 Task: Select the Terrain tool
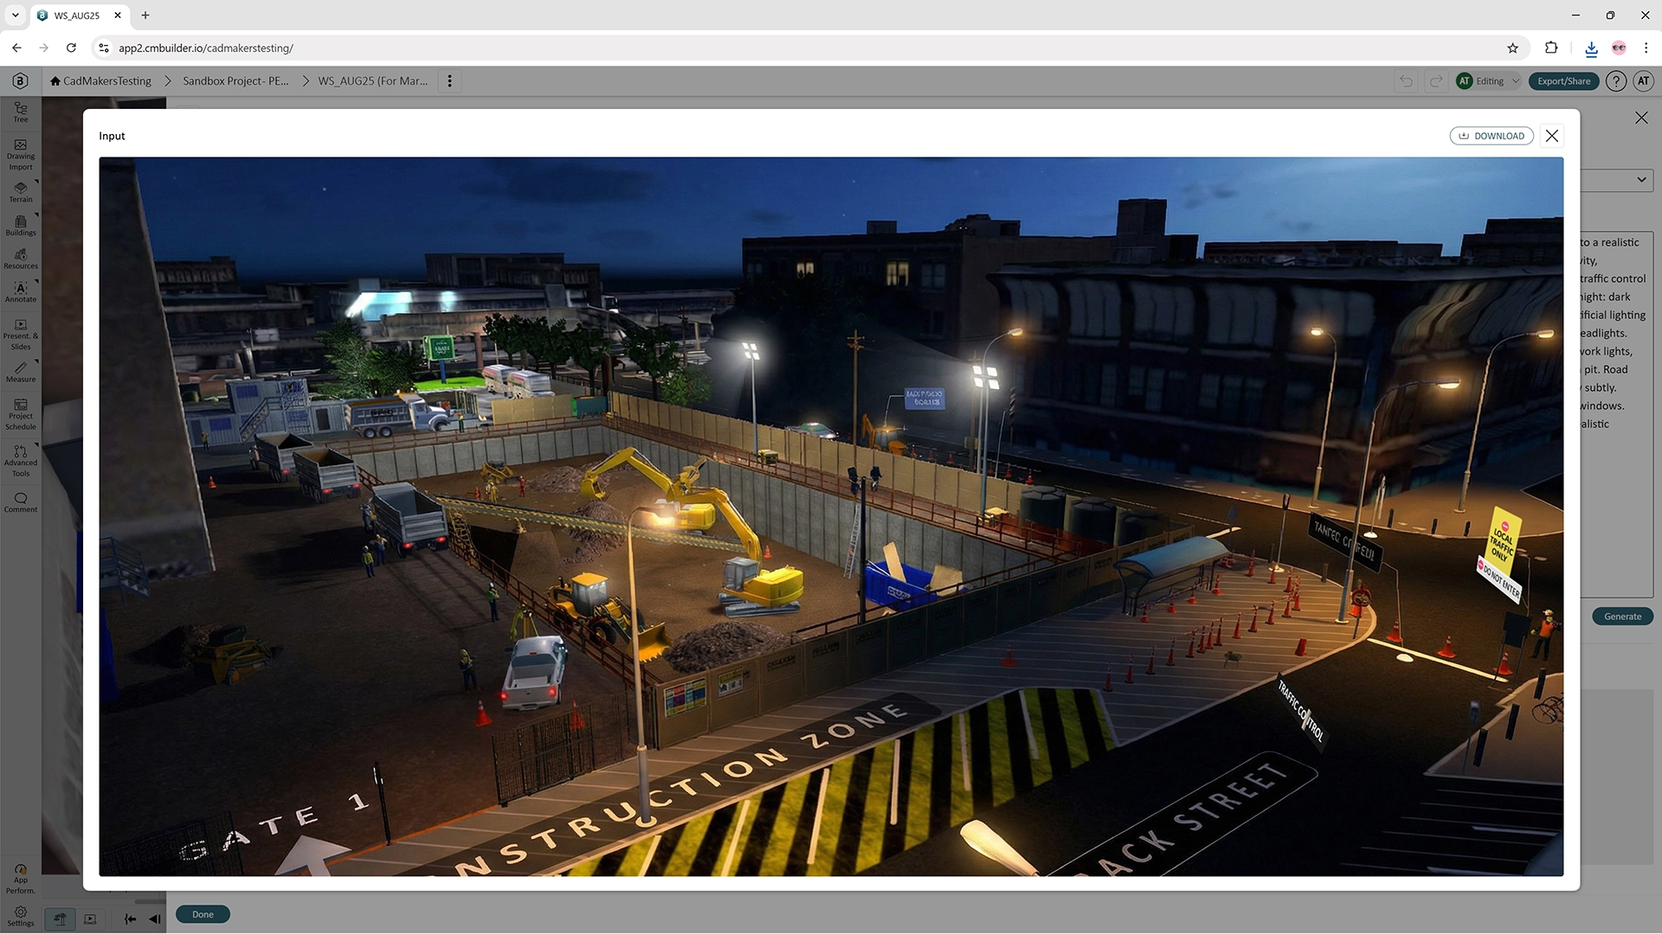(20, 192)
